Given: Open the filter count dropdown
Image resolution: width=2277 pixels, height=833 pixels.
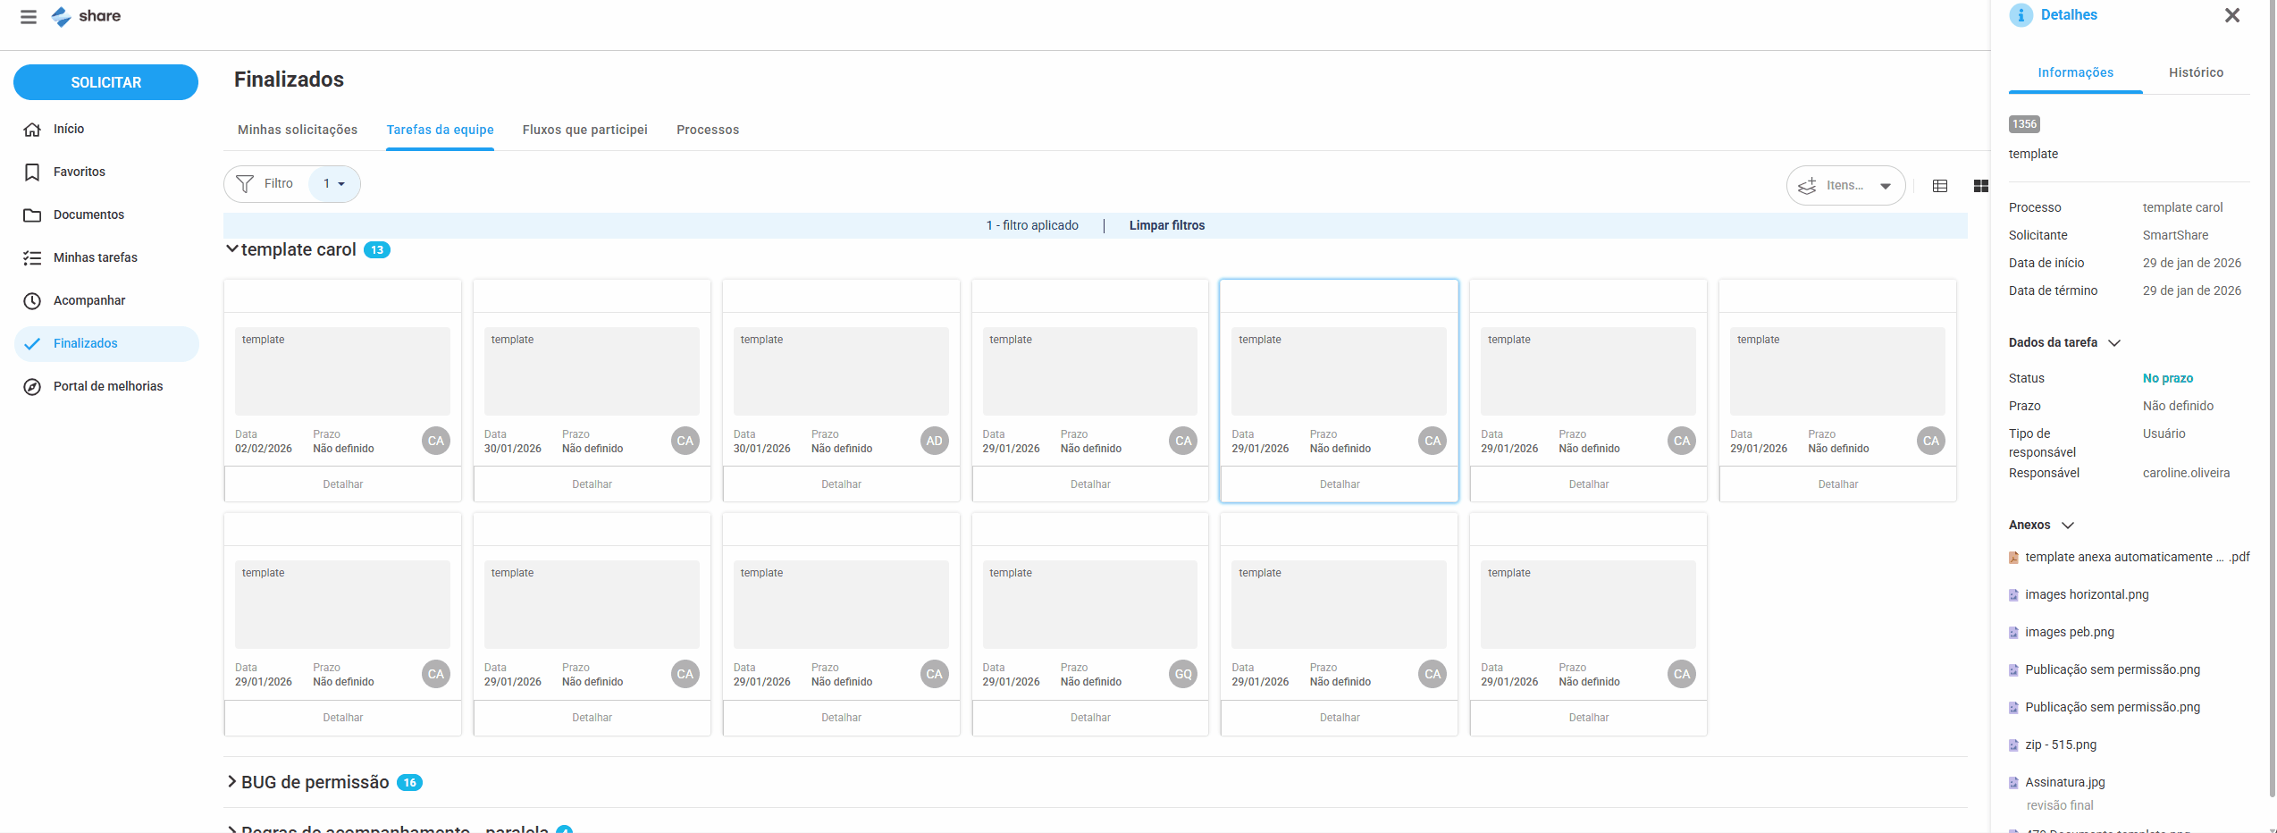Looking at the screenshot, I should [334, 184].
